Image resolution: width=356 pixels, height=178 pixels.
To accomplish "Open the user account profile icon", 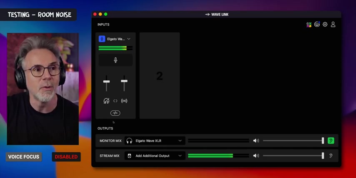I will tap(333, 25).
